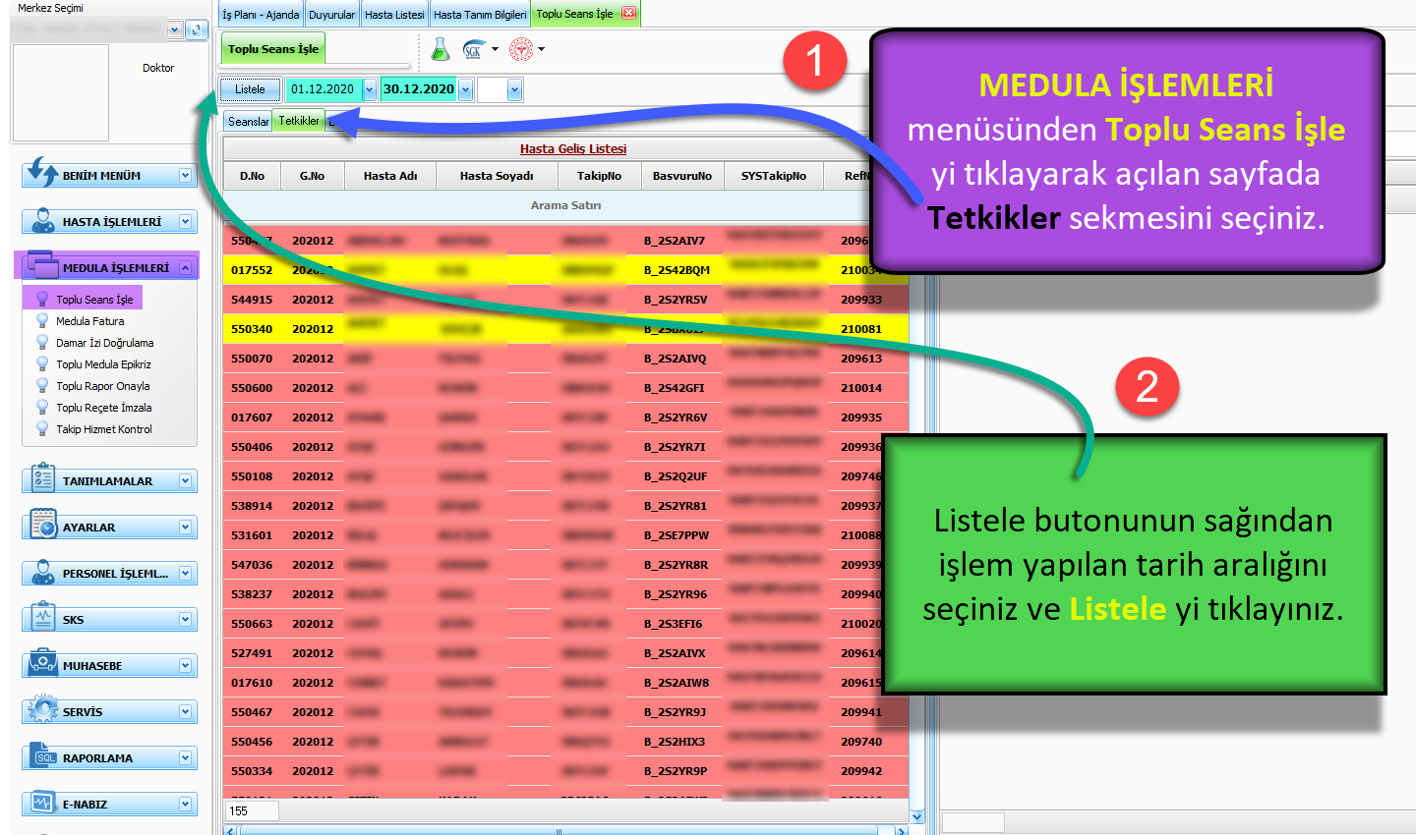Open Medula Fatura menu item
The height and width of the screenshot is (835, 1416).
coord(89,320)
